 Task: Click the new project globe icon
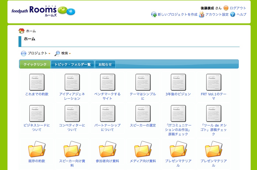[x=154, y=14]
